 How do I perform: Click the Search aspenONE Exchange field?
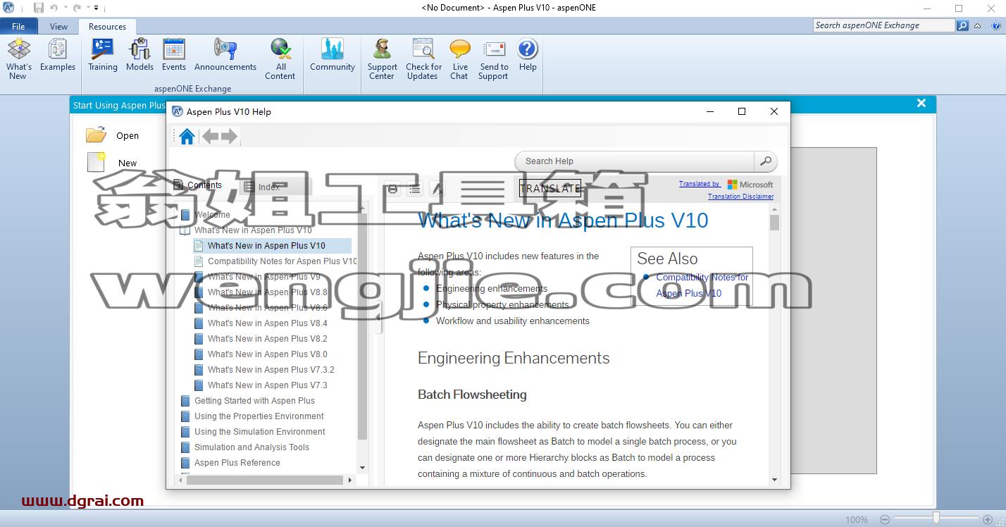[884, 25]
